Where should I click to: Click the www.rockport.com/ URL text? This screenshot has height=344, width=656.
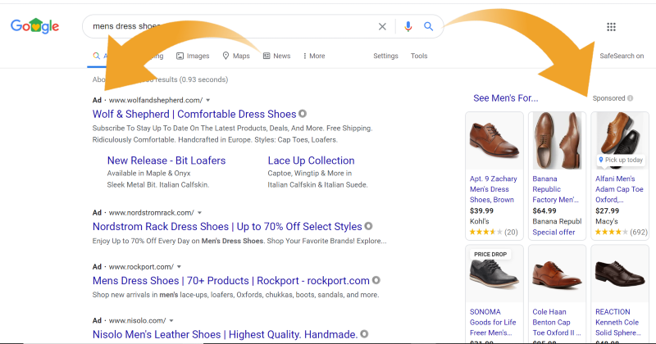tap(141, 267)
